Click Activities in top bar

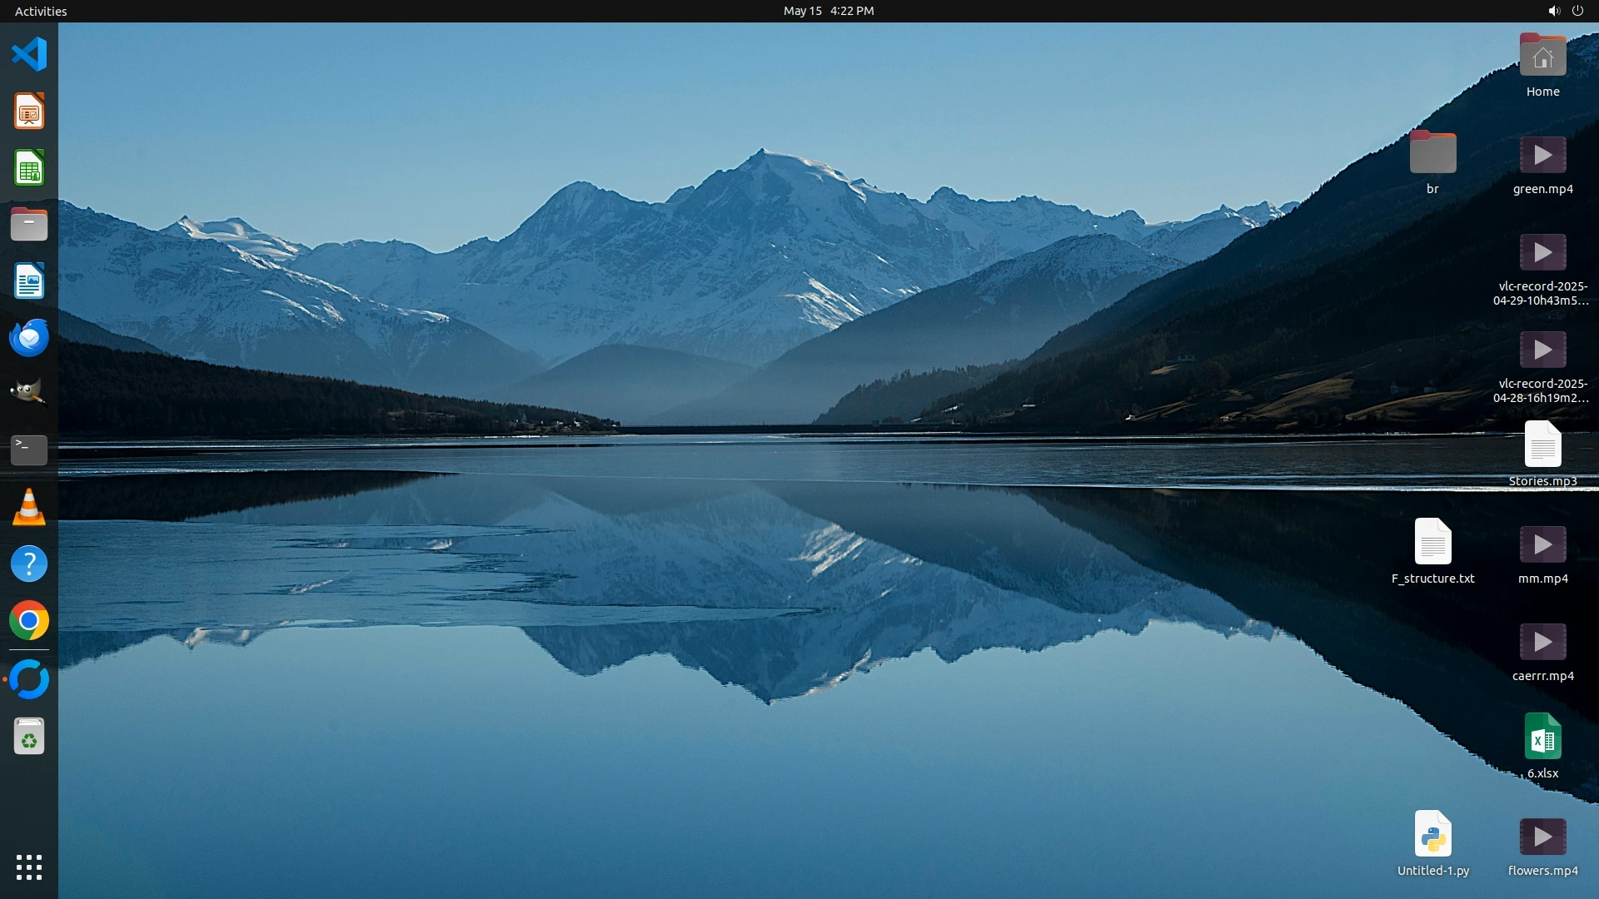point(41,11)
